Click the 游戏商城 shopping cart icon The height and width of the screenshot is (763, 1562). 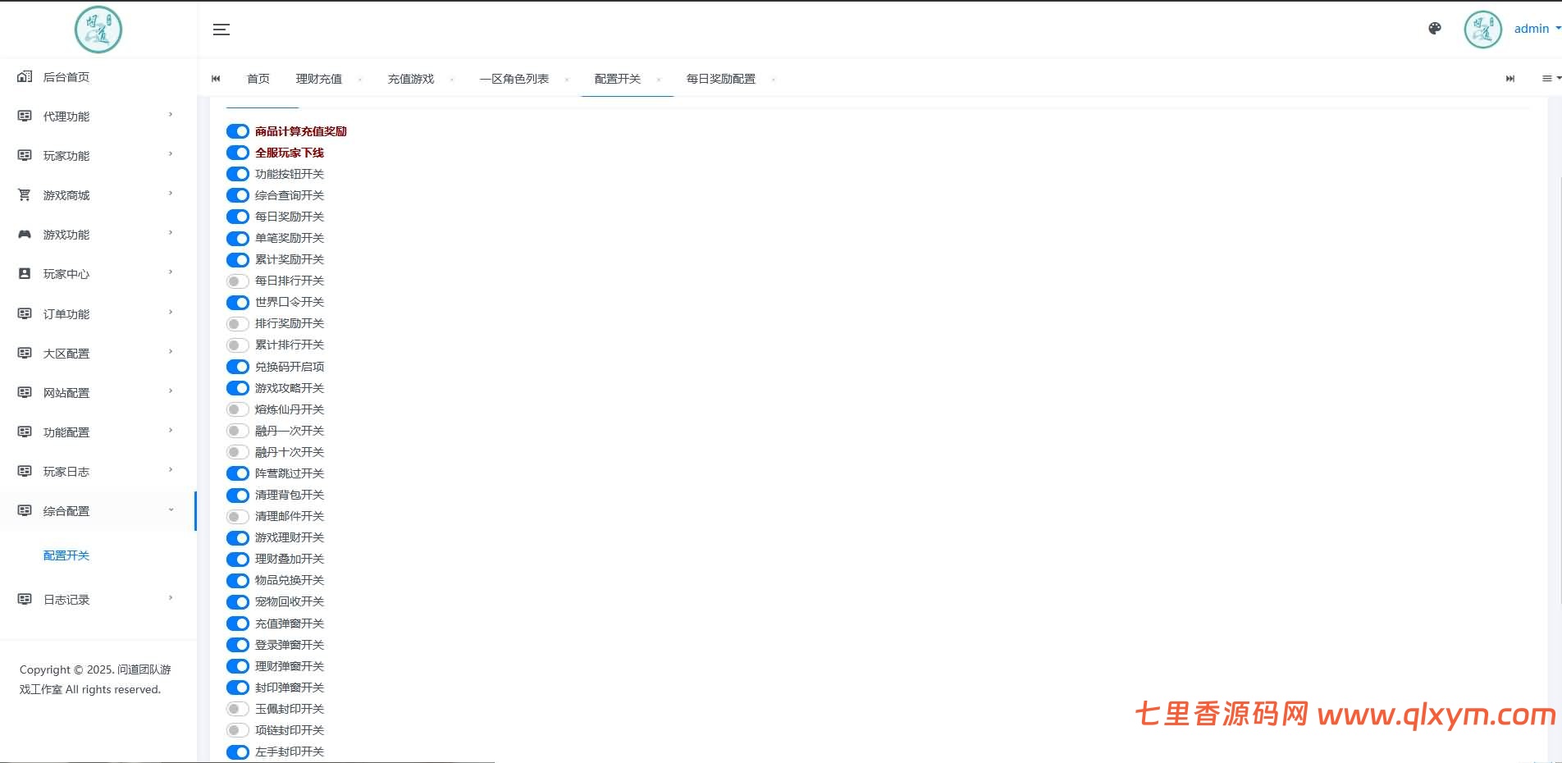25,195
